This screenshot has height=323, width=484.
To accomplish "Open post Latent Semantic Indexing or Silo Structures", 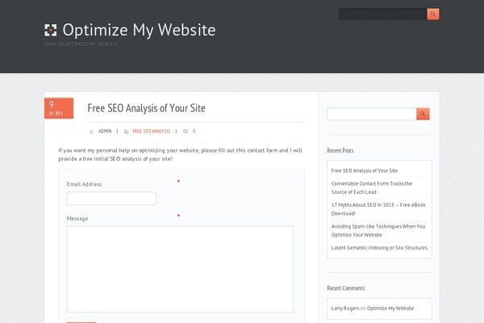I will pyautogui.click(x=379, y=248).
